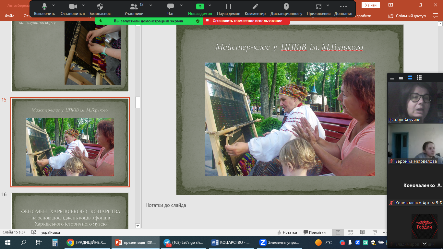The image size is (443, 249).
Task: Start Slide Show from status bar
Action: tap(375, 232)
